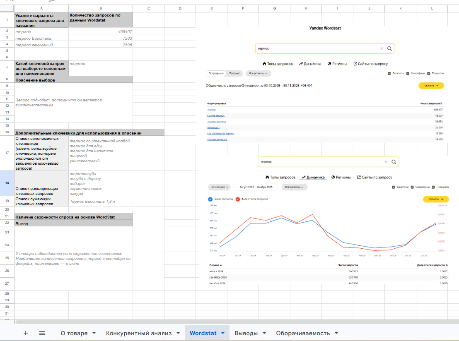Switch to the О товаре sheet

74,333
